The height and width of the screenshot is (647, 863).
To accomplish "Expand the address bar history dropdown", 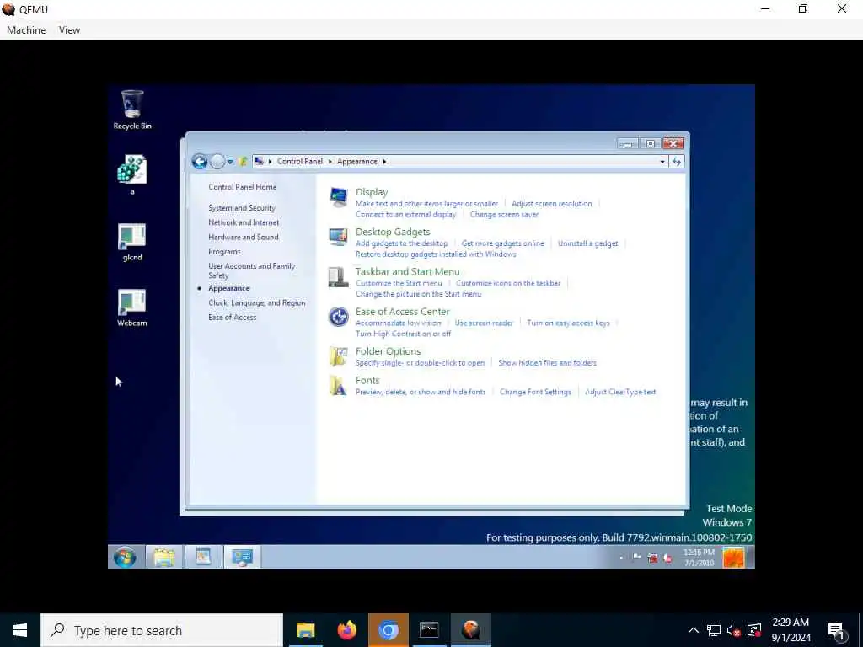I will (662, 161).
